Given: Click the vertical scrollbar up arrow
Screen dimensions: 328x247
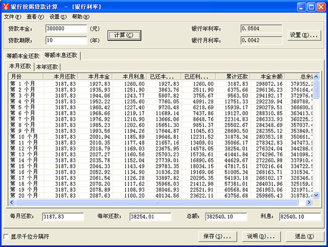Looking at the screenshot, I should click(316, 77).
